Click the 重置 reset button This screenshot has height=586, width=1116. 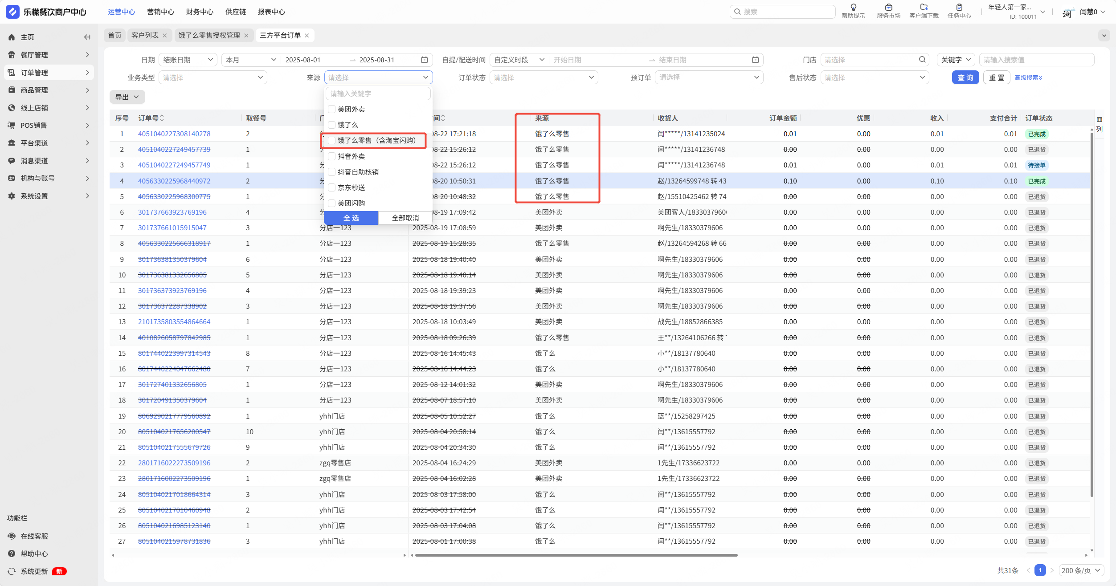pyautogui.click(x=997, y=77)
